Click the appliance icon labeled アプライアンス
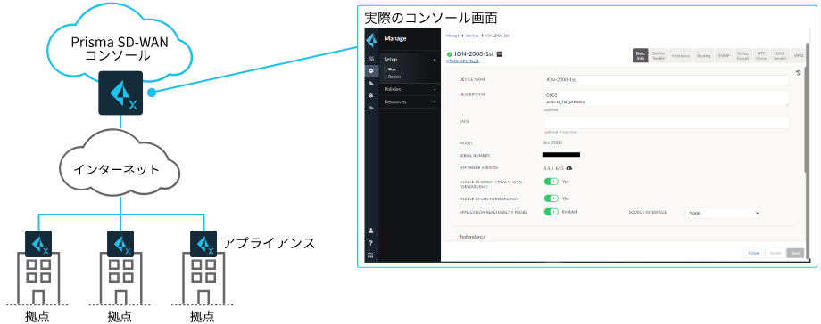 (x=203, y=244)
